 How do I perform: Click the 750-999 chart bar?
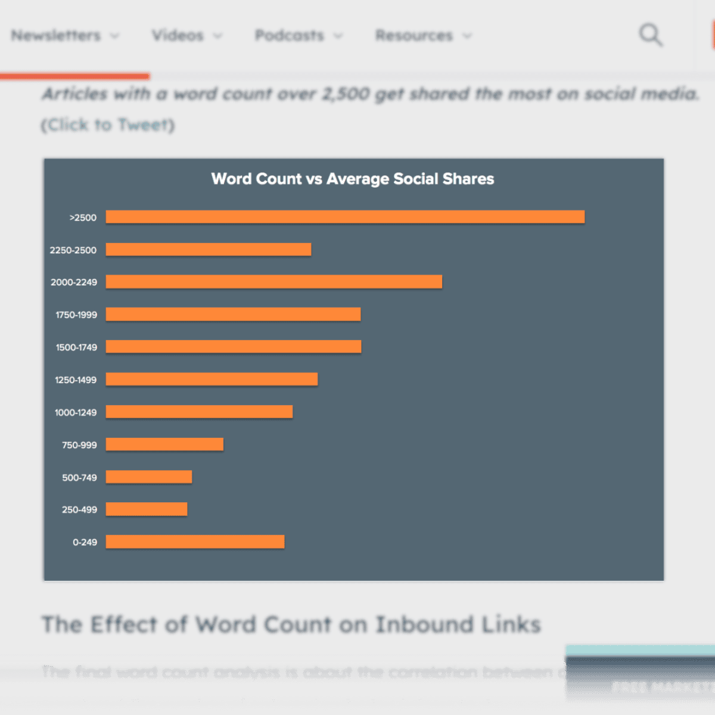click(164, 444)
